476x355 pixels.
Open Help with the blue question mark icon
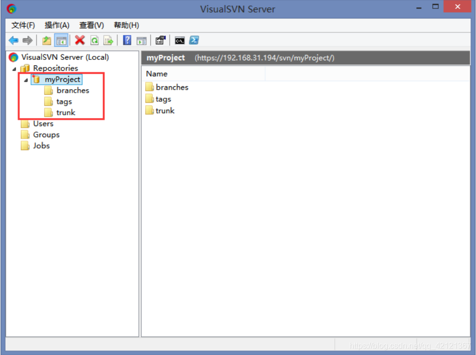pyautogui.click(x=127, y=40)
